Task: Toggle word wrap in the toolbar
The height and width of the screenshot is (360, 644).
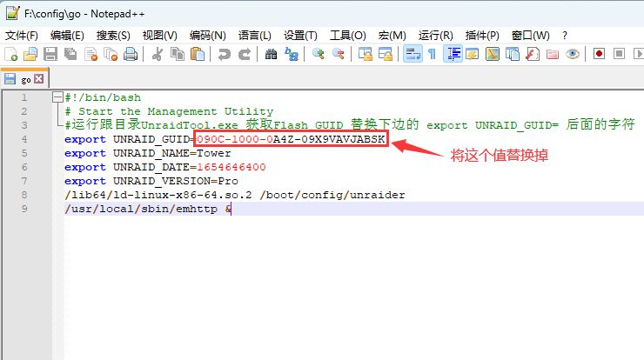Action: (x=412, y=54)
